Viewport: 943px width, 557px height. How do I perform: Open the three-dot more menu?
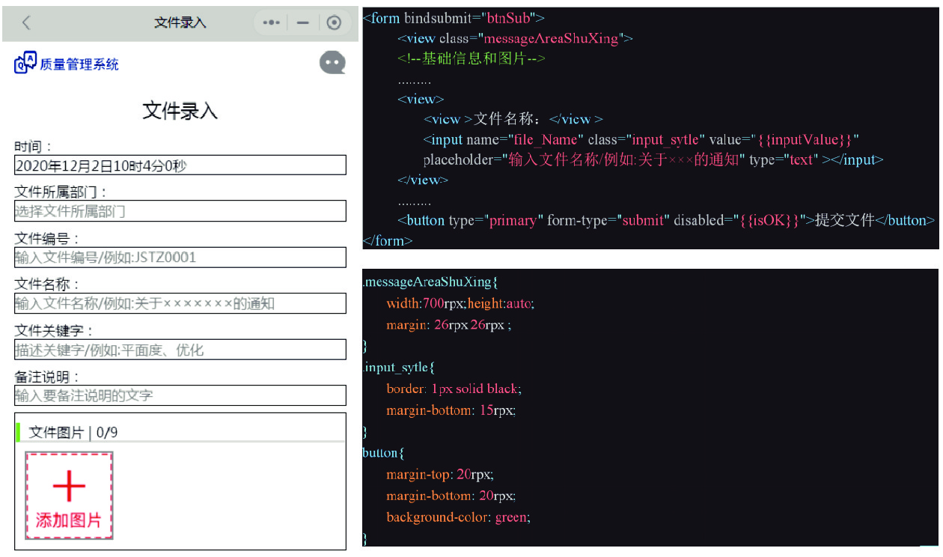[271, 22]
